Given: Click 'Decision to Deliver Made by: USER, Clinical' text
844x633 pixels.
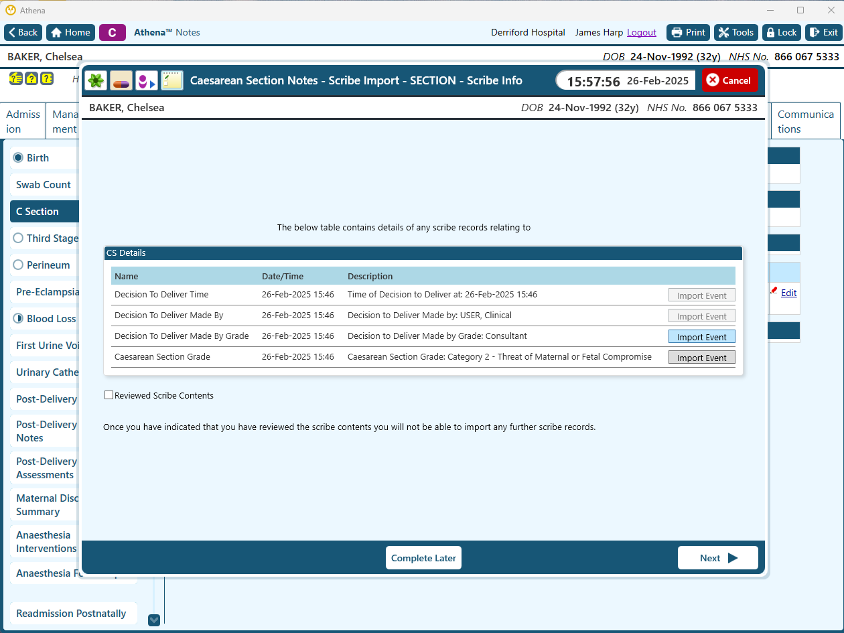Looking at the screenshot, I should coord(429,315).
